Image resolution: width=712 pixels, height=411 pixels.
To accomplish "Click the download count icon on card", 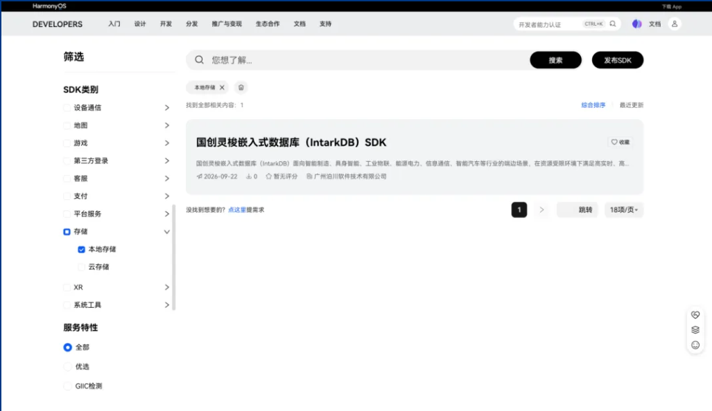I will pyautogui.click(x=249, y=176).
